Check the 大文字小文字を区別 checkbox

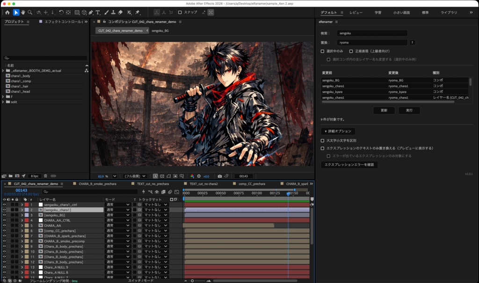(322, 140)
